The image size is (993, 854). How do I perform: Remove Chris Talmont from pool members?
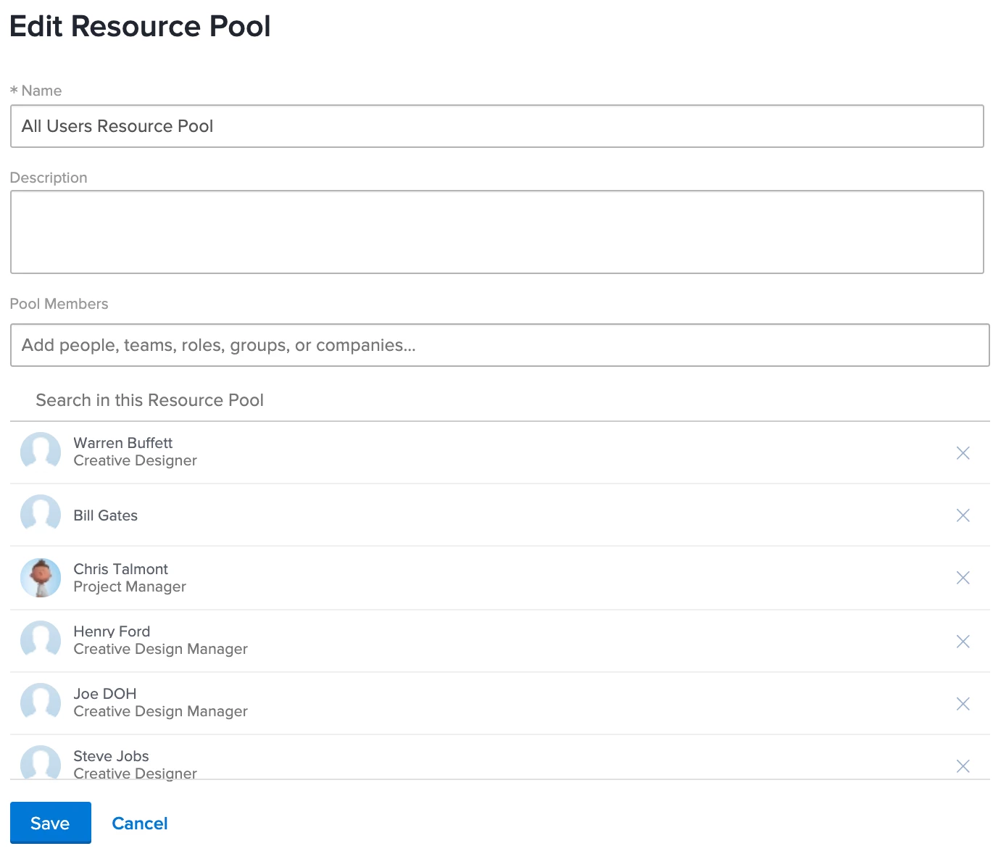tap(963, 578)
